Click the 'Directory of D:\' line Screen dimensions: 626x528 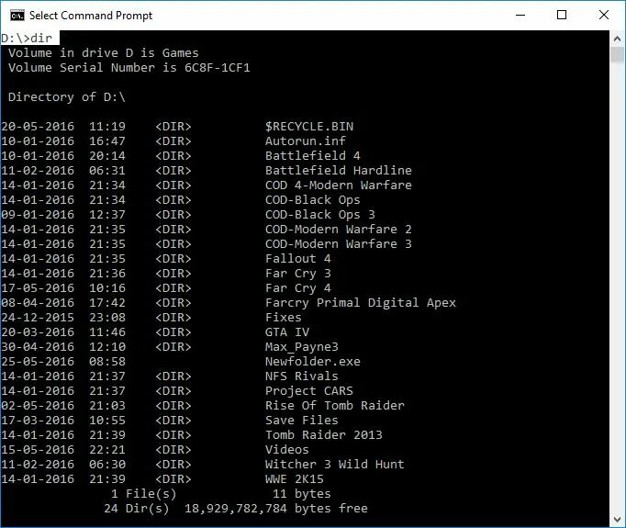(67, 97)
